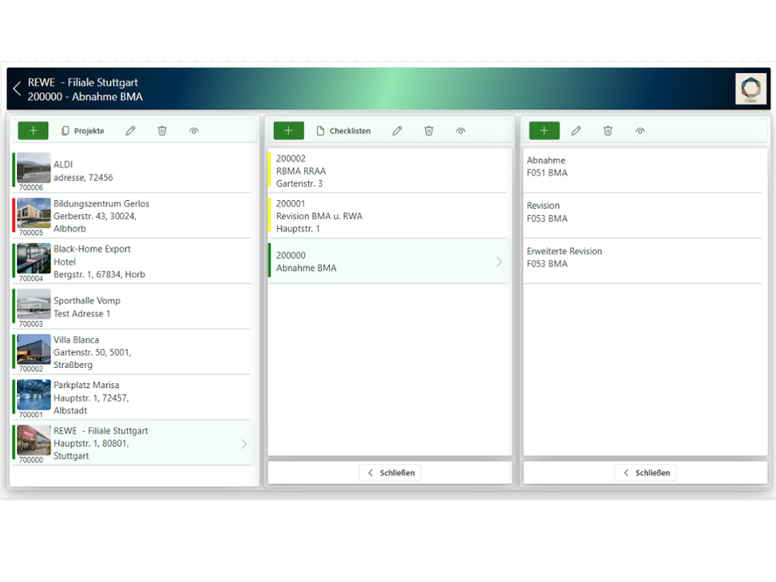Select the Sporthalle Vomp project
The image size is (776, 582).
point(132,307)
